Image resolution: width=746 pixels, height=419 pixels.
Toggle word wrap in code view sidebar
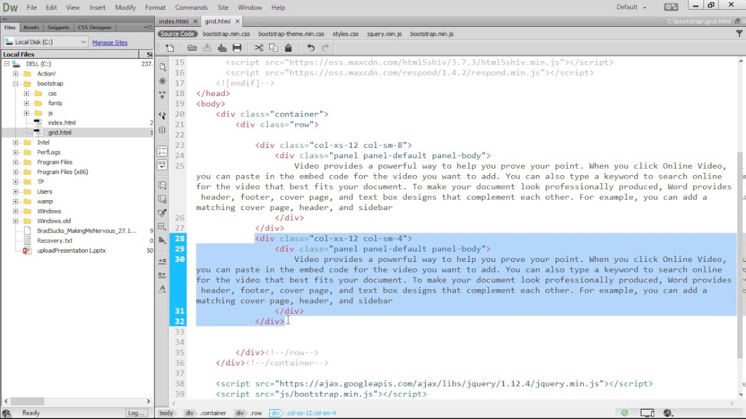pos(162,165)
